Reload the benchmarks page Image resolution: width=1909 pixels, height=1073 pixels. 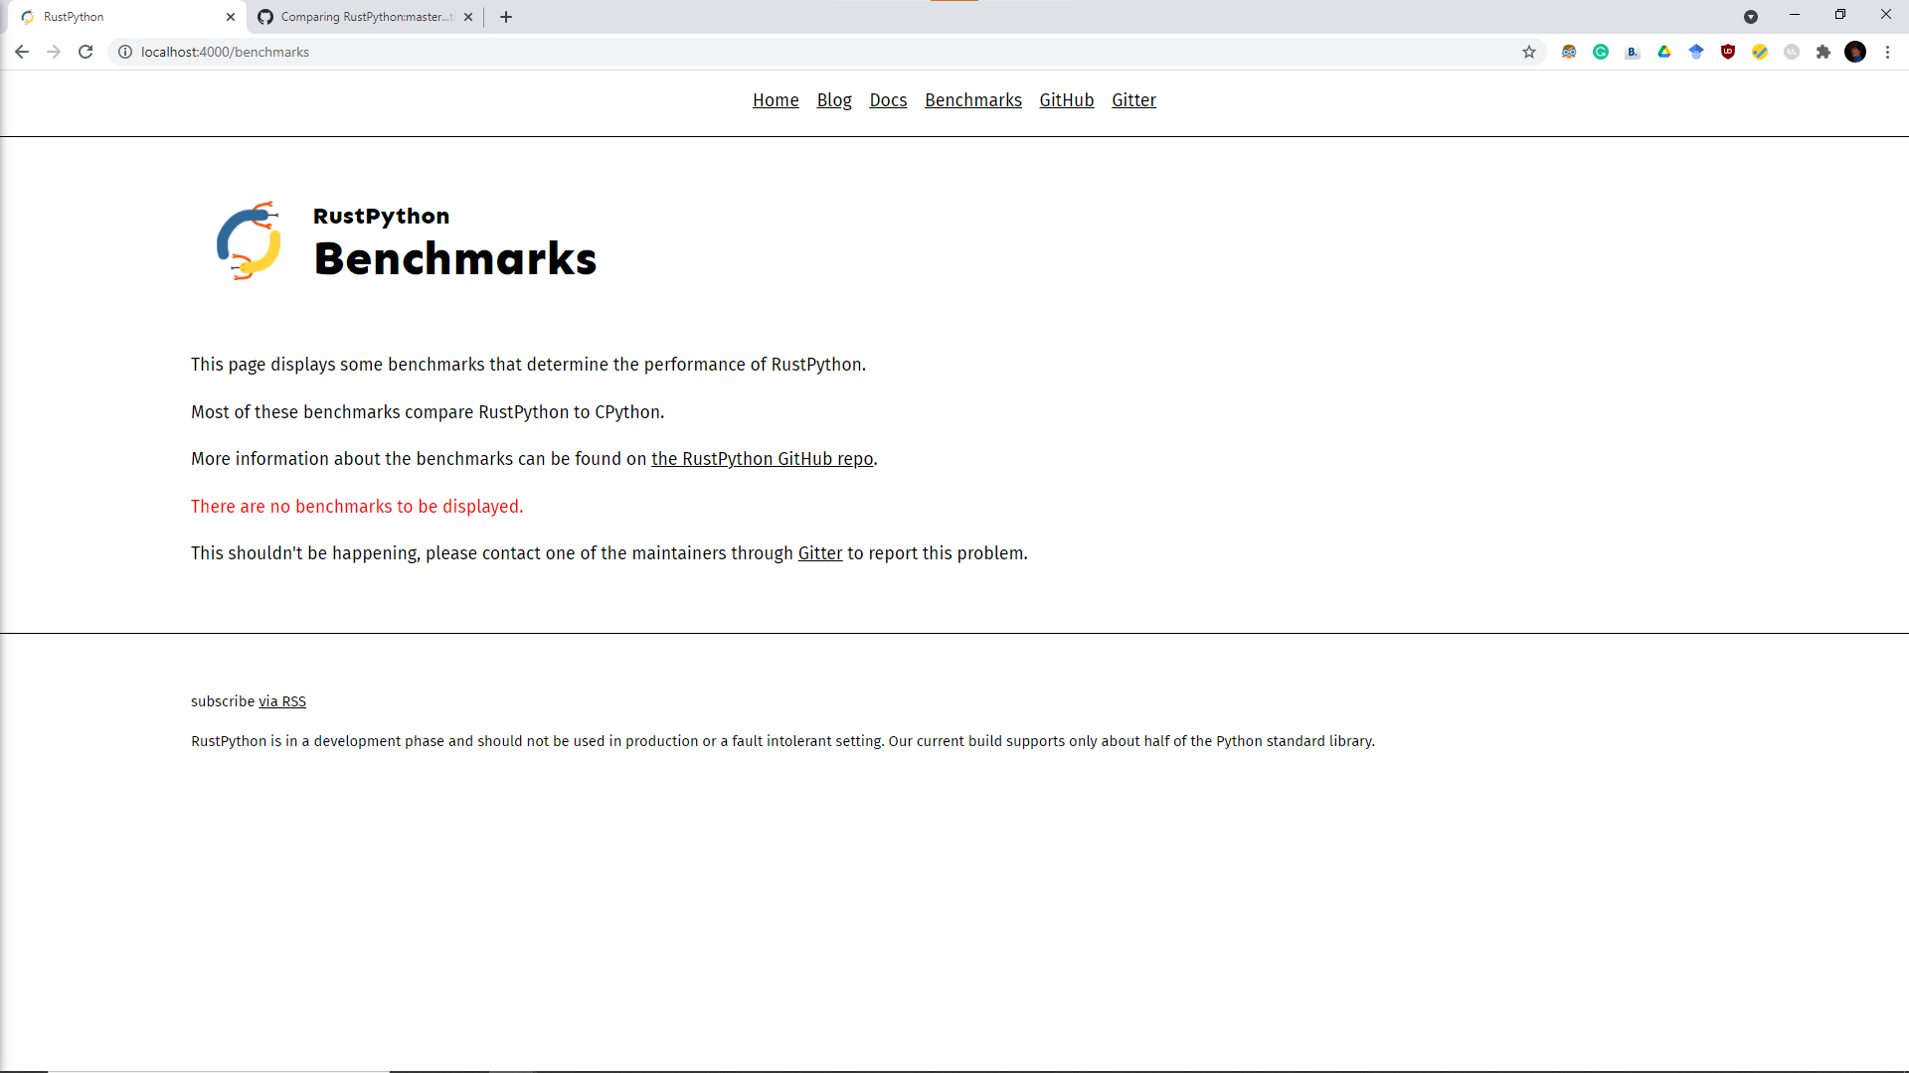86,52
